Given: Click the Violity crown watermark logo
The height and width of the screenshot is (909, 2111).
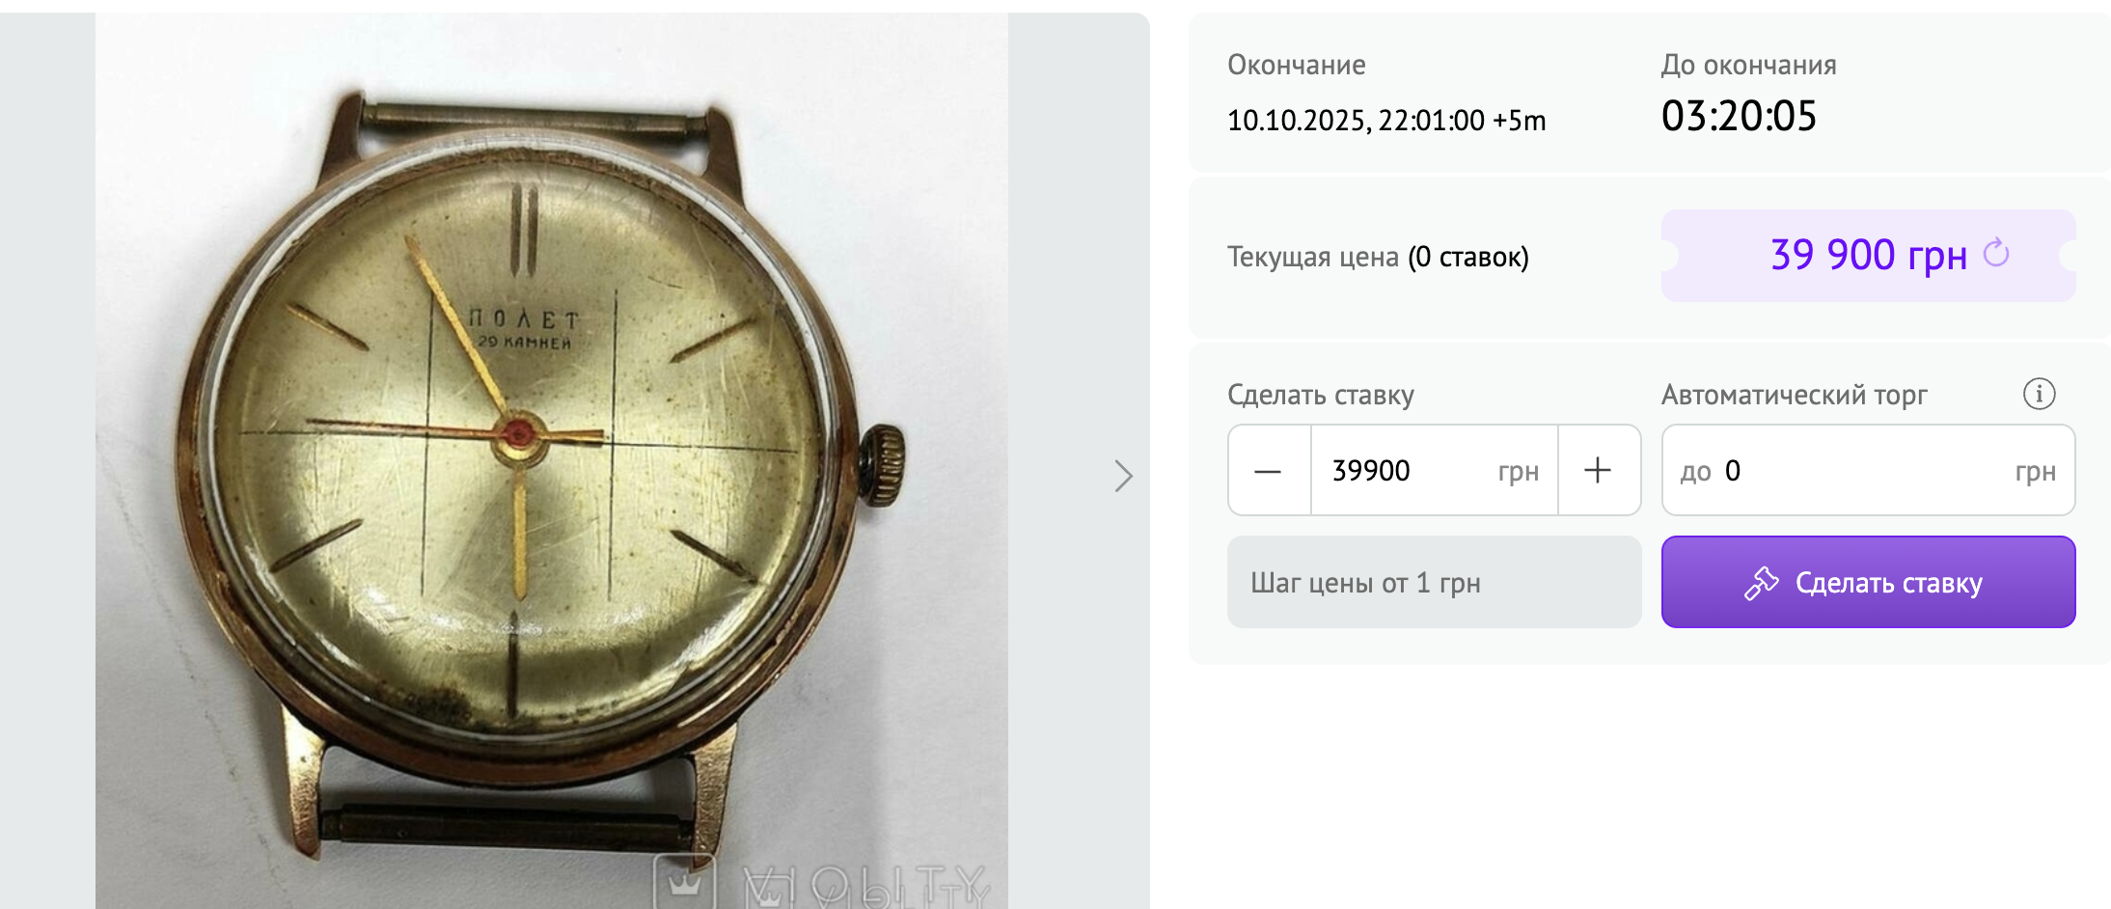Looking at the screenshot, I should tap(685, 881).
